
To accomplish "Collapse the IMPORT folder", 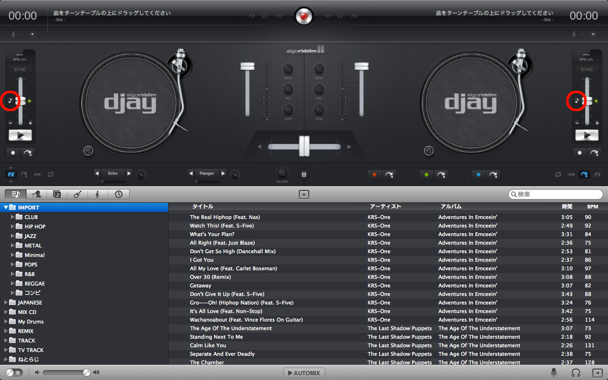I will click(6, 208).
